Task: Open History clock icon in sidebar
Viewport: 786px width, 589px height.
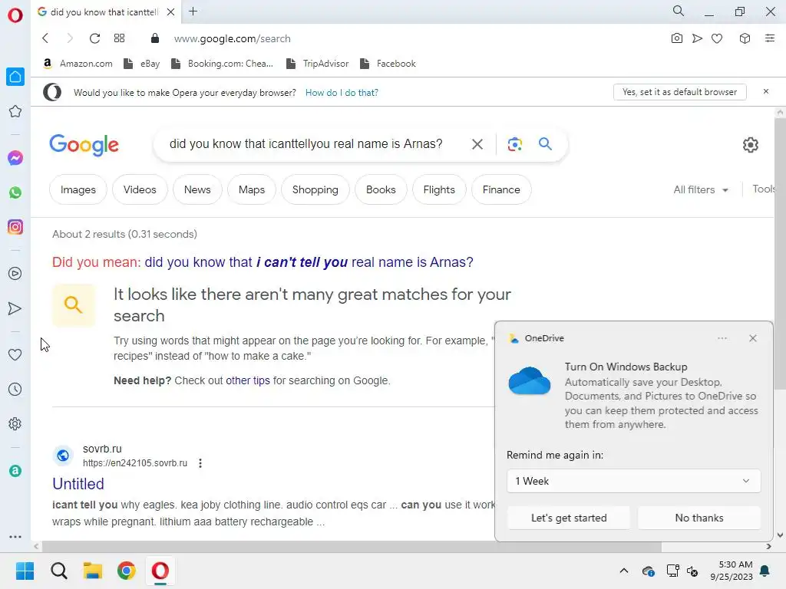Action: pos(15,389)
